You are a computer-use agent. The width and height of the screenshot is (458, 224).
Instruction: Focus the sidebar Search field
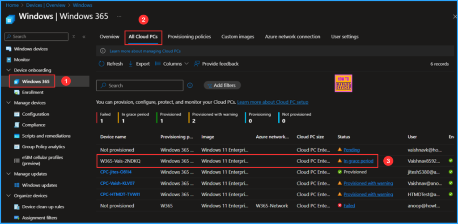(x=37, y=37)
